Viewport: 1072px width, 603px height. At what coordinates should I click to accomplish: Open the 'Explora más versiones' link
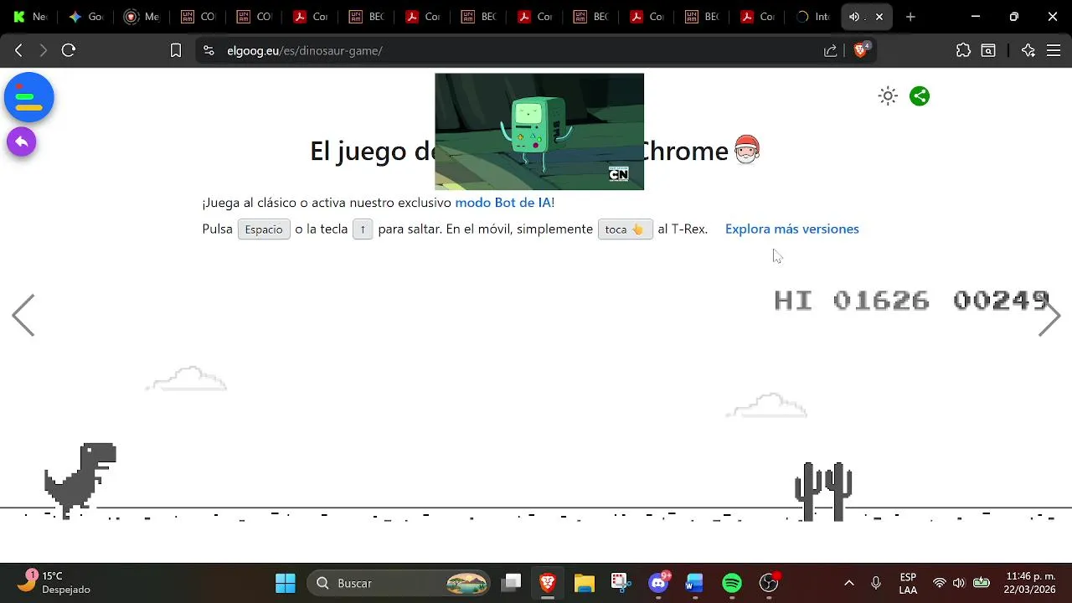tap(792, 229)
